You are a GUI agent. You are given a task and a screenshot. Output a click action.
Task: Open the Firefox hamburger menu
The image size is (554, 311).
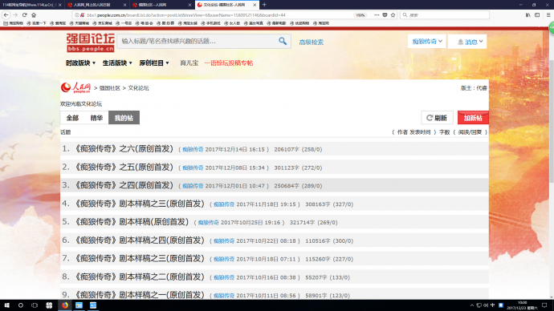(x=548, y=14)
